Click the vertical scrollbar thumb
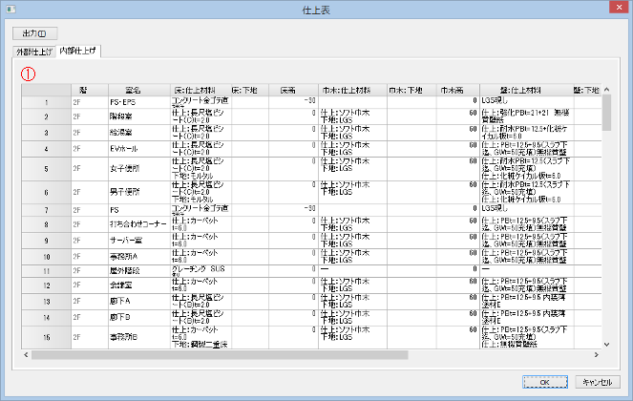Screen dimensions: 633x401 [x=606, y=112]
